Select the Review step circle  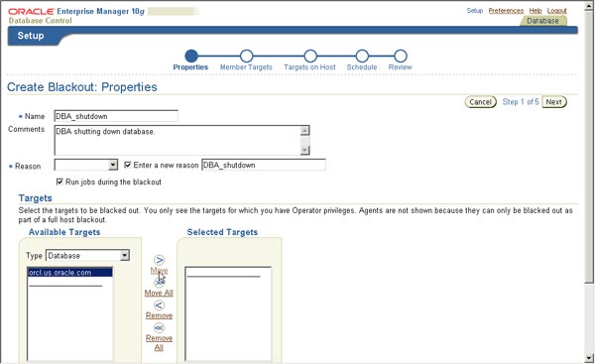tap(401, 56)
